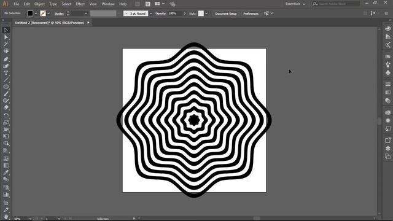Viewport: 393px width, 221px height.
Task: Select the Ellipse shape tool
Action: pyautogui.click(x=6, y=87)
